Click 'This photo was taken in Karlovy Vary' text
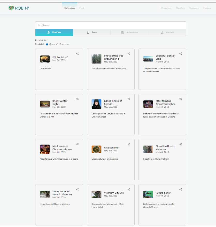This screenshot has width=216, height=227. pyautogui.click(x=109, y=68)
